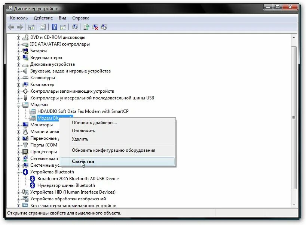The image size is (306, 225).
Task: Select Нумератор шины Bluetooth
Action: tap(66, 185)
